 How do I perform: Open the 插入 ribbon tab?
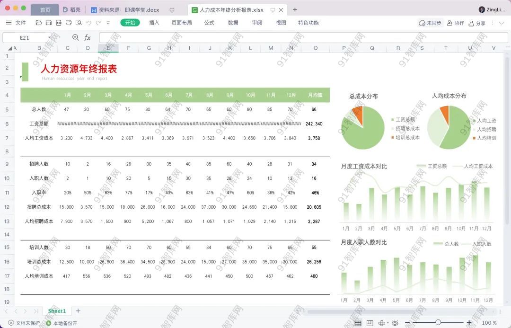(x=154, y=23)
